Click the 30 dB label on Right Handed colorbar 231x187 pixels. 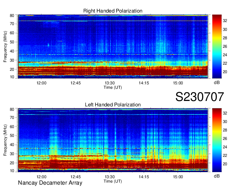(225, 29)
